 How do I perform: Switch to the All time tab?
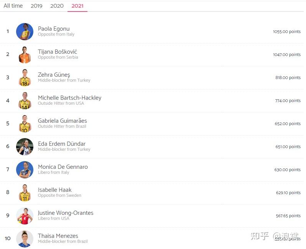coord(13,6)
